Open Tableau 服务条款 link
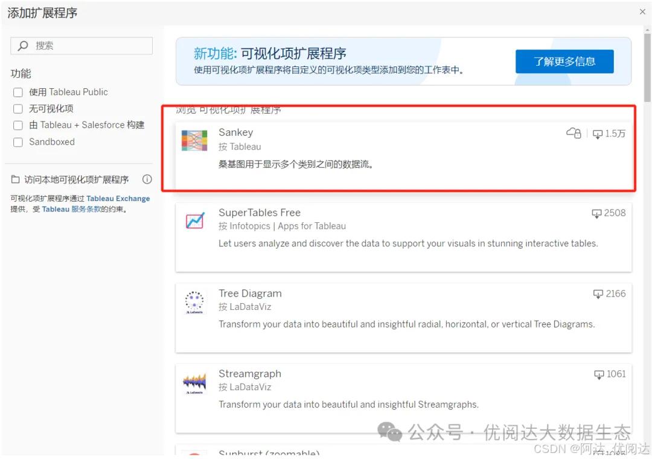The height and width of the screenshot is (459, 652). coord(71,209)
